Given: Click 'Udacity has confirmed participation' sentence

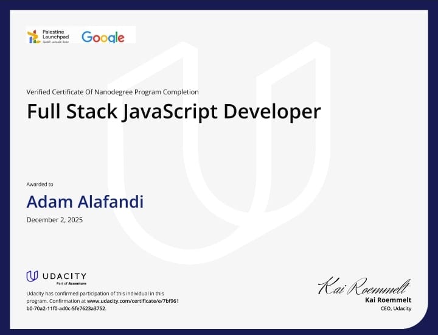Looking at the screenshot, I should click(103, 301).
